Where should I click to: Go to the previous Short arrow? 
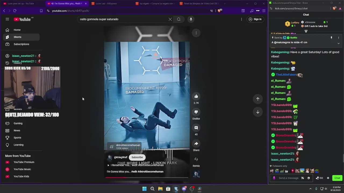258,99
